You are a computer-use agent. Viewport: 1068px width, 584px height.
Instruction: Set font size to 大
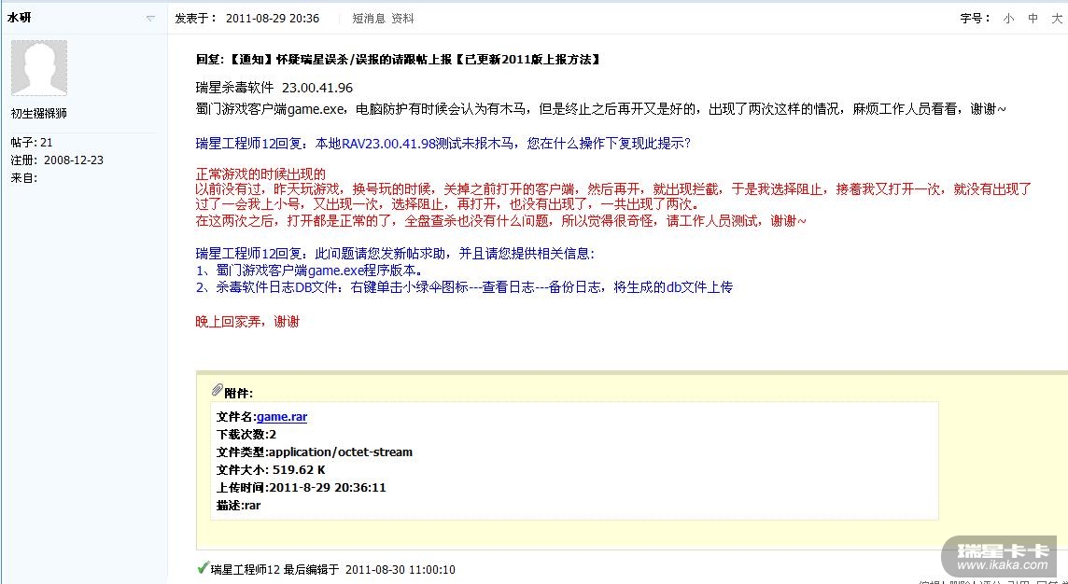(1057, 19)
